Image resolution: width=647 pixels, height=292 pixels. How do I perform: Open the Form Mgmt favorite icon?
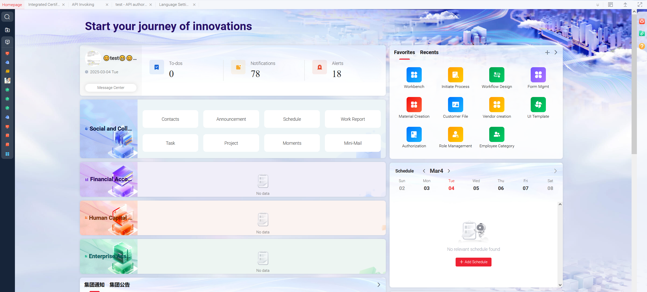click(538, 75)
